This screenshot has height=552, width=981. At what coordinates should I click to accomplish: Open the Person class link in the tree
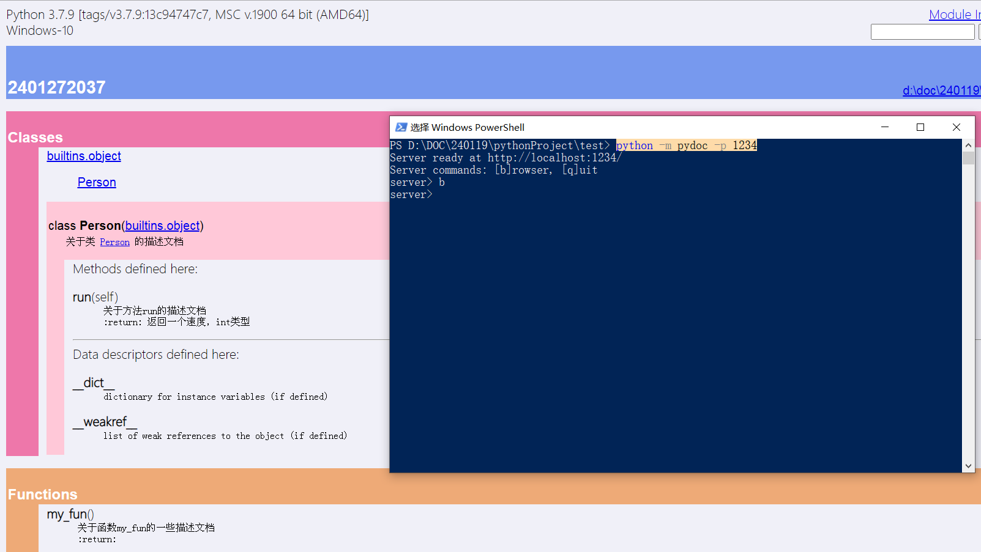point(97,182)
